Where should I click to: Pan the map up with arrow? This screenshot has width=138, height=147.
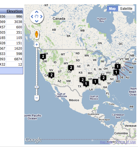[x=37, y=12]
